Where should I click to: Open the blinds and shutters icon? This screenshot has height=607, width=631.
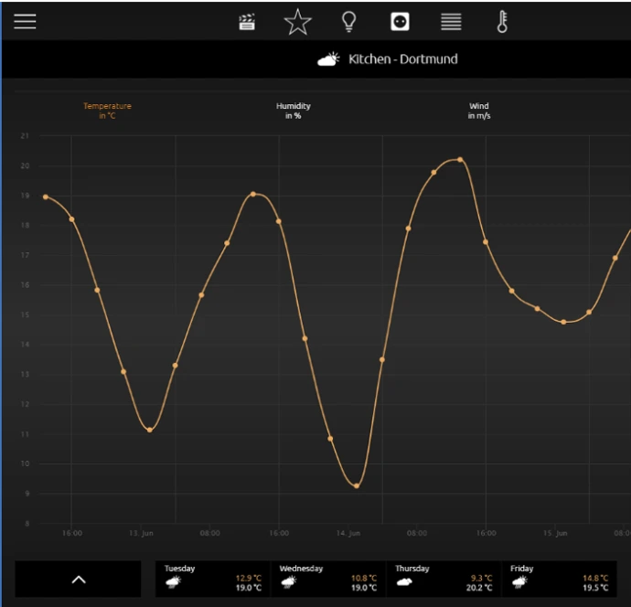tap(451, 22)
